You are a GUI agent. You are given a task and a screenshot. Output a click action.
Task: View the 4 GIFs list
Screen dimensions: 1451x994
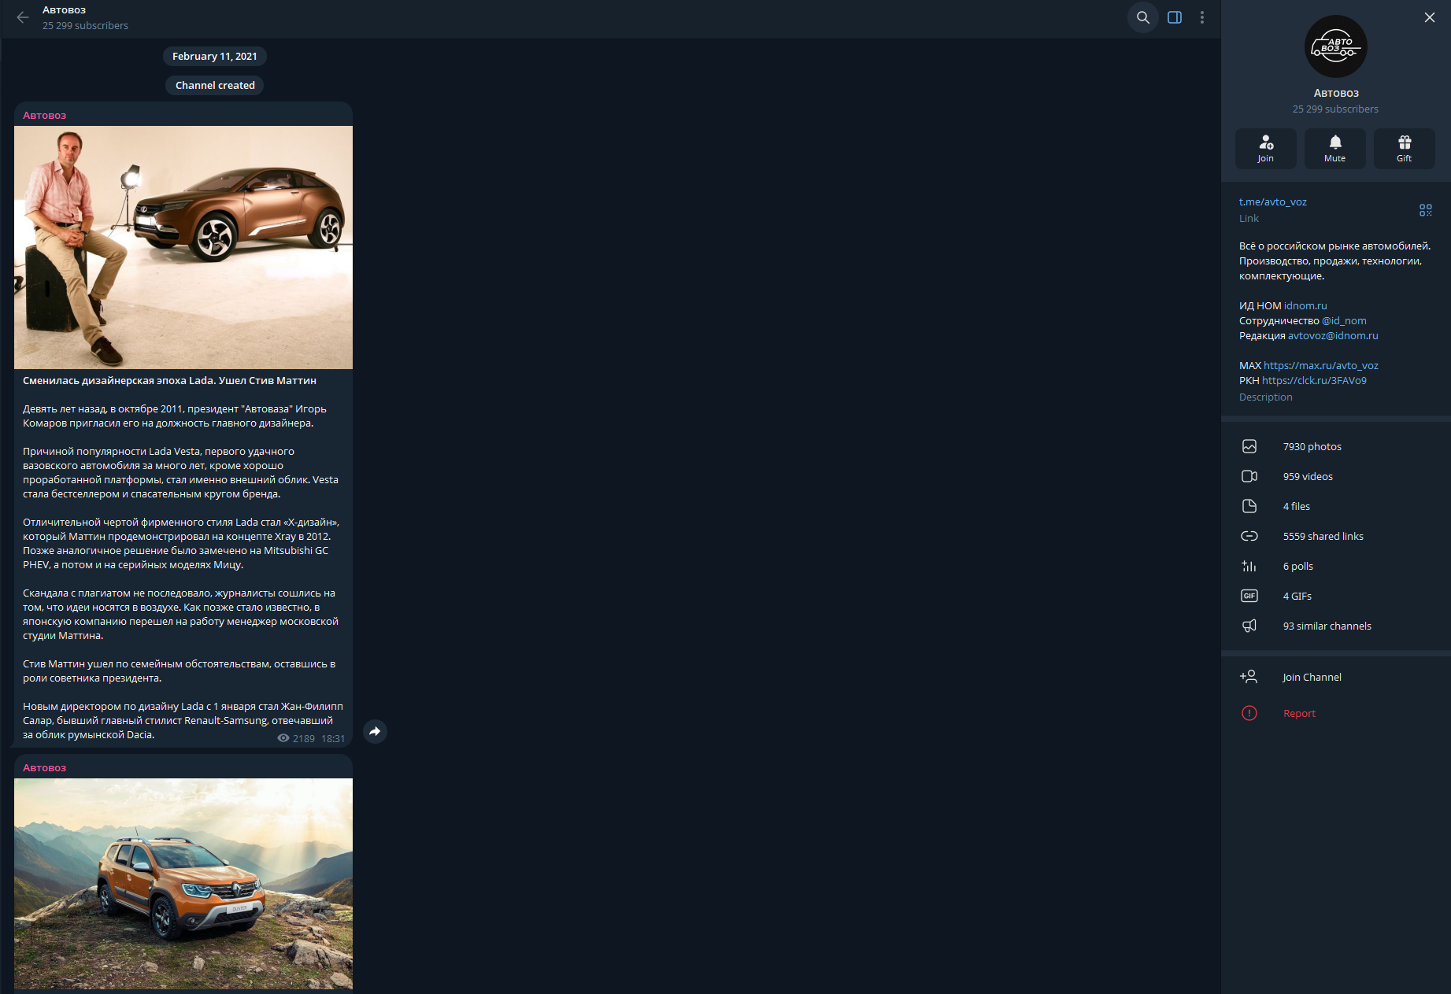click(1297, 596)
